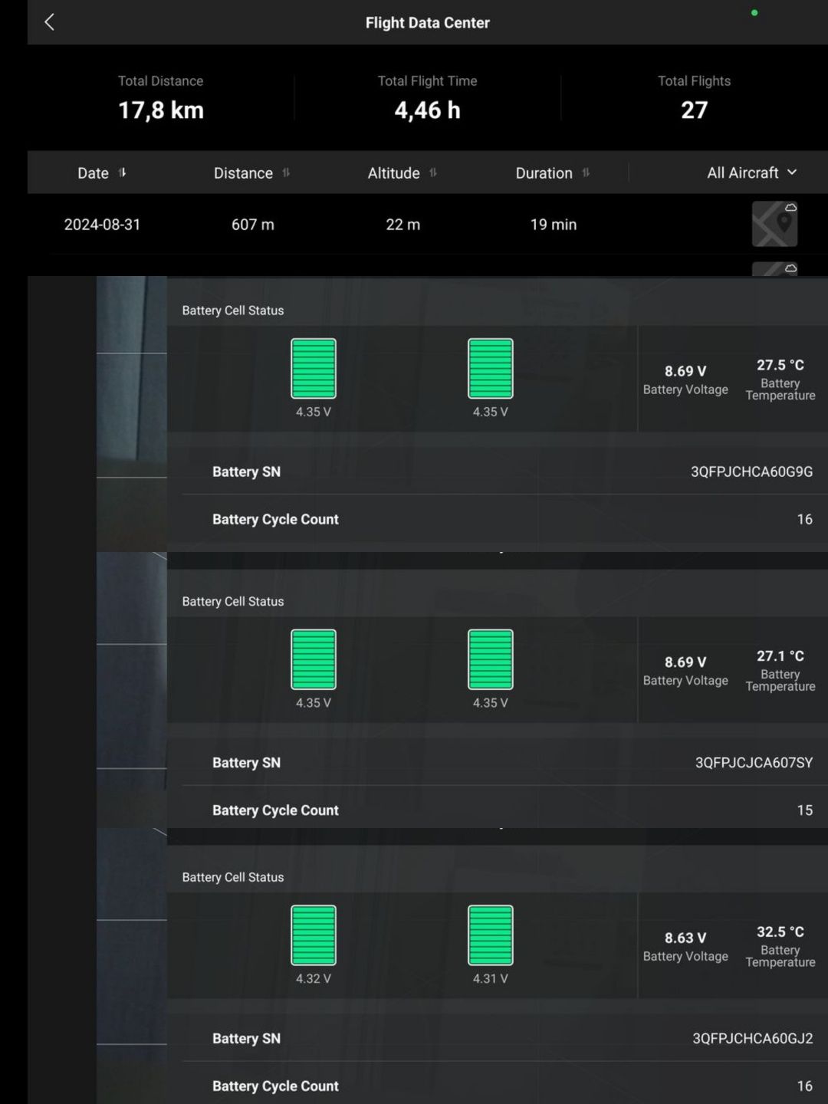
Task: Click the 22 m altitude value
Action: [402, 225]
